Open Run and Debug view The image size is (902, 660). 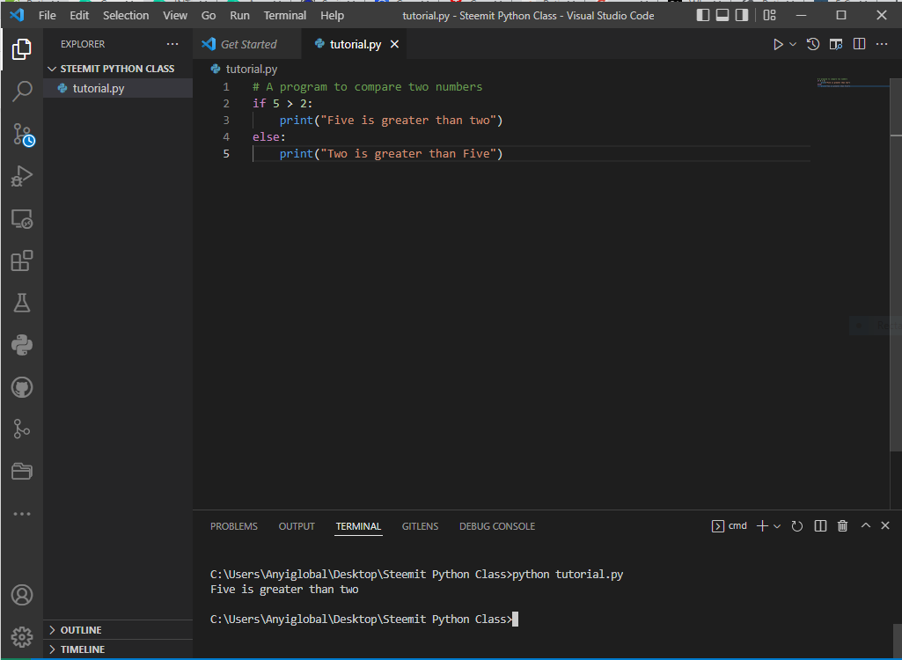click(22, 176)
